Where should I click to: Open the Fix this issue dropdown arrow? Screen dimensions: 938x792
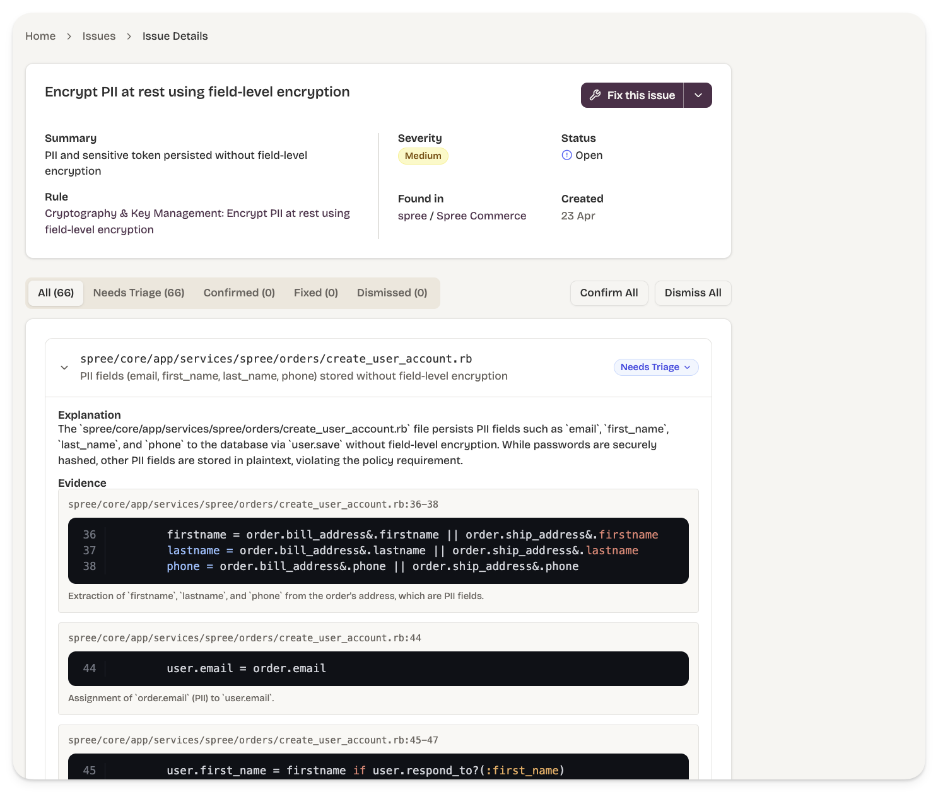point(698,95)
